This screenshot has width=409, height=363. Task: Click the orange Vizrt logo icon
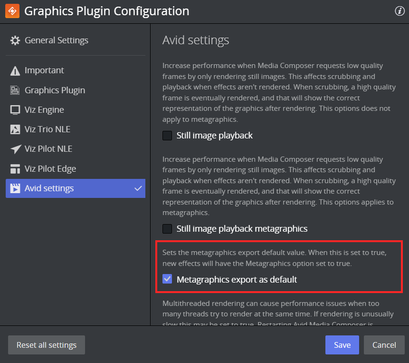[x=12, y=11]
